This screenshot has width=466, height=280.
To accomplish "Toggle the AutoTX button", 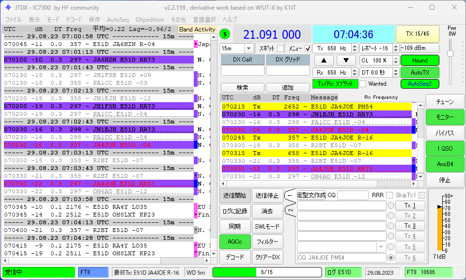I will point(419,72).
